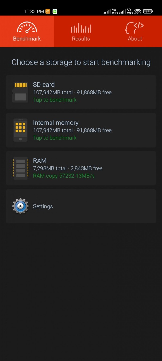This screenshot has width=162, height=361.
Task: Open the Settings row label
Action: point(43,206)
